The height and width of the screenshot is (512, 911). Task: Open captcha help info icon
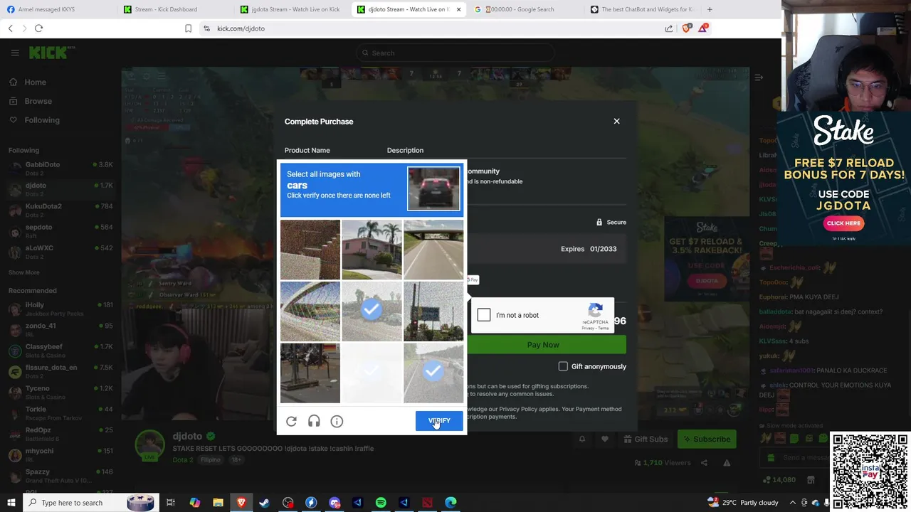click(337, 422)
